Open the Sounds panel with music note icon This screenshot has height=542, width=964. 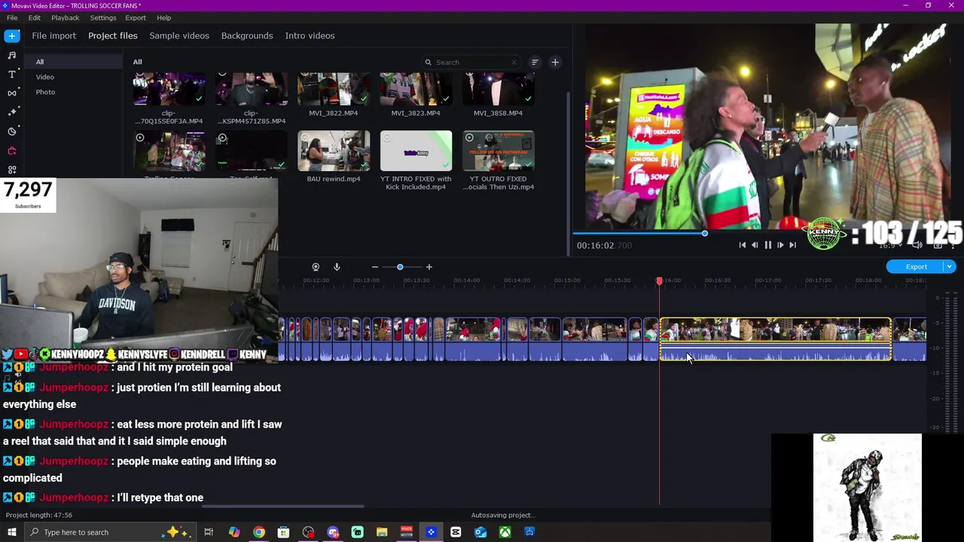point(12,55)
